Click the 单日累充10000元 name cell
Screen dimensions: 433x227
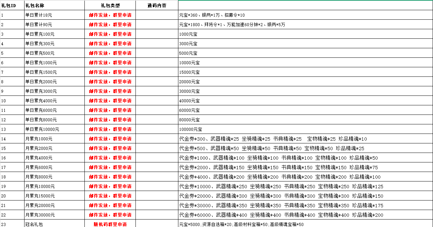click(54, 129)
